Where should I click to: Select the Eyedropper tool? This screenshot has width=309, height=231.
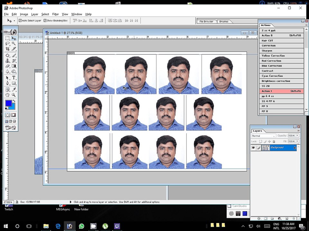click(14, 90)
